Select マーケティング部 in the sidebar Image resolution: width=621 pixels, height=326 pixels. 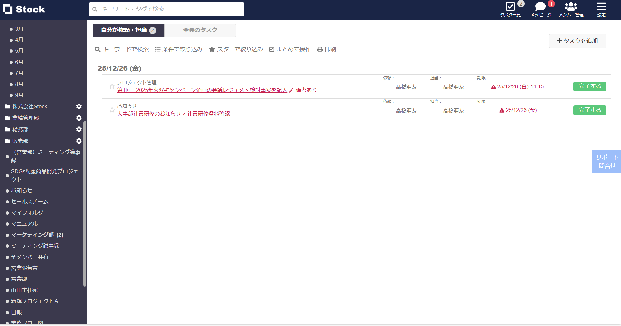(32, 235)
